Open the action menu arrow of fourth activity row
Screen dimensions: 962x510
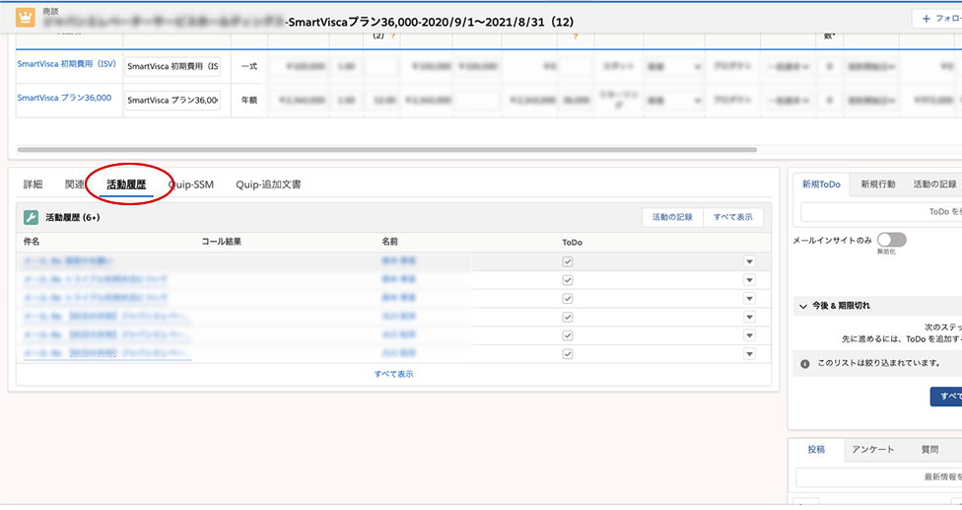click(749, 317)
